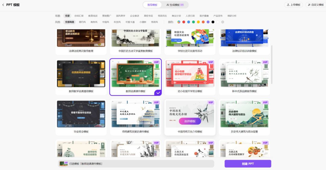
Task: Open the 中国历史古诗文学鉴赏教育模板 thumbnail
Action: point(136,38)
